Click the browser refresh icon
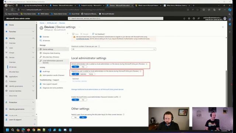The image size is (236, 133). (12, 10)
